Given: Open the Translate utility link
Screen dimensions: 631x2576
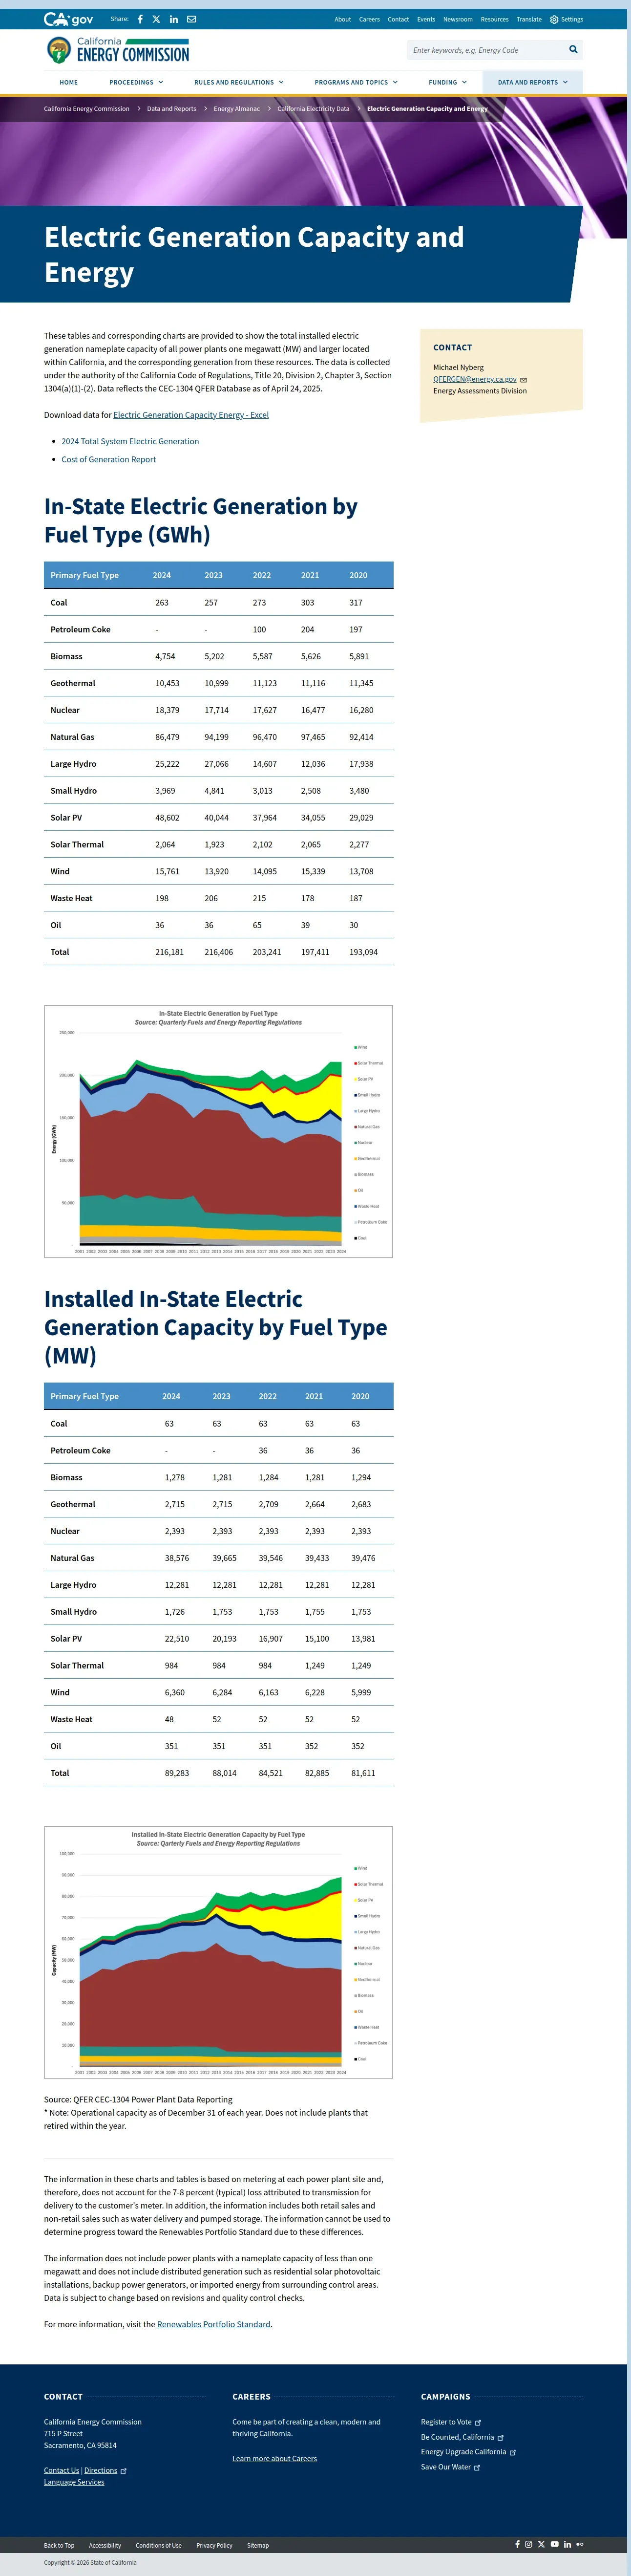Looking at the screenshot, I should pos(529,19).
